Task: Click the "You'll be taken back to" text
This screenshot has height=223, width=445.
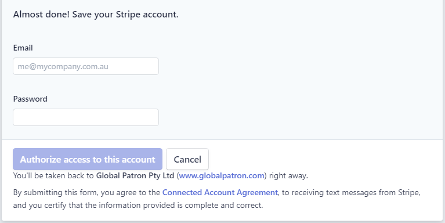Action: point(53,175)
